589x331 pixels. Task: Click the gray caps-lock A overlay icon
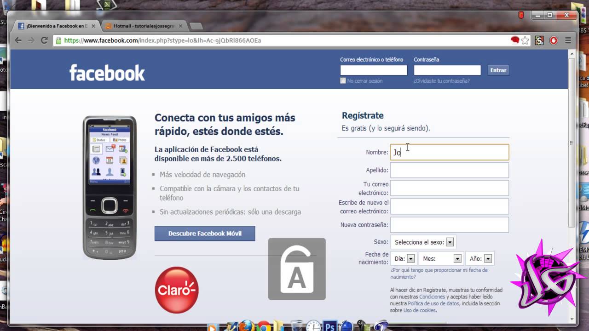coord(297,269)
